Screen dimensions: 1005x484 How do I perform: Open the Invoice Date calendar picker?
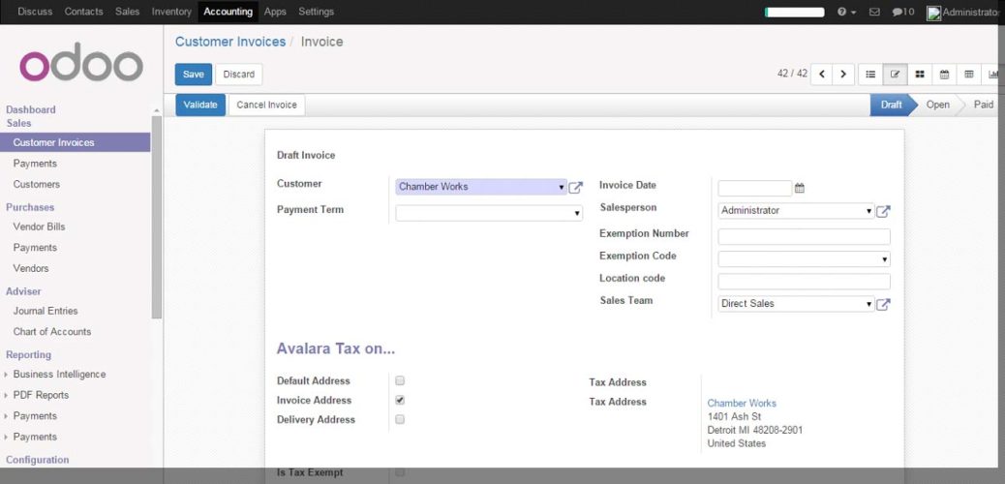click(800, 189)
